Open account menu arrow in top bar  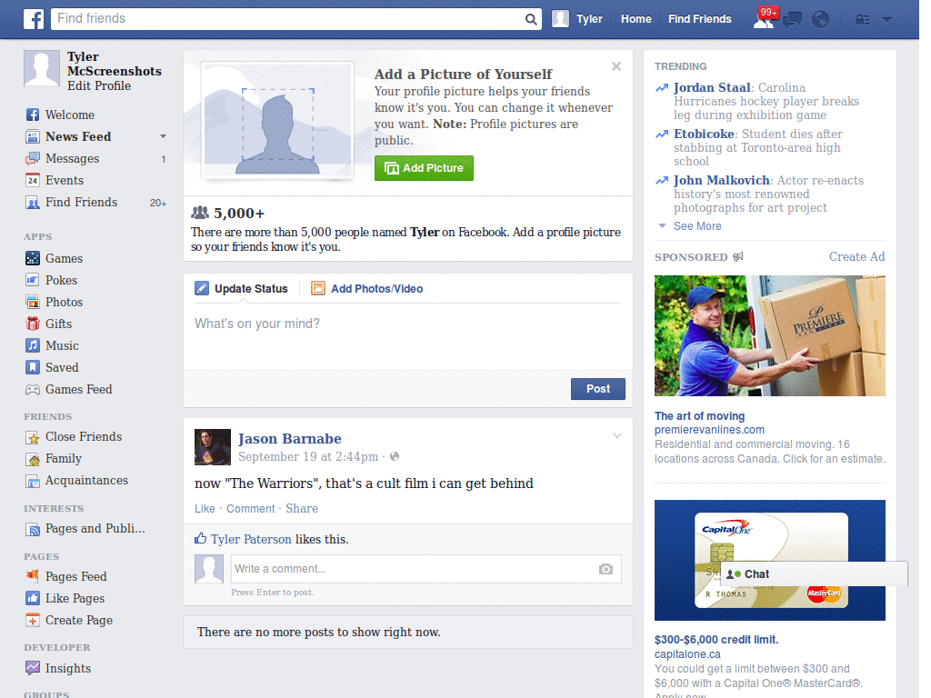(887, 20)
